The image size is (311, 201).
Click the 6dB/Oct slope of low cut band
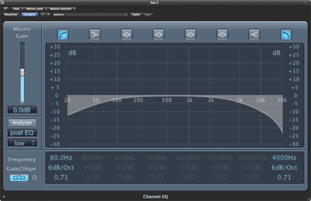point(61,167)
